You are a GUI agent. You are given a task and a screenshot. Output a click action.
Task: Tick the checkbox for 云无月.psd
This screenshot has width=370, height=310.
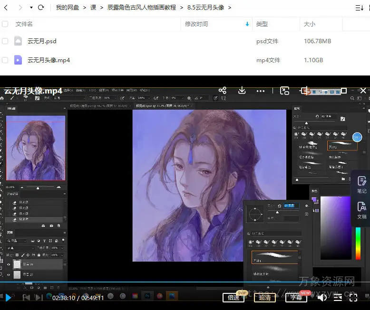[x=5, y=41]
